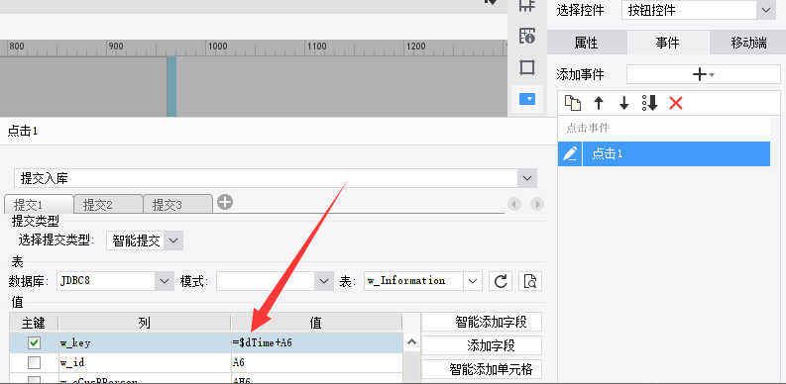Image resolution: width=786 pixels, height=384 pixels.
Task: Select the 提交2 tab
Action: click(108, 205)
